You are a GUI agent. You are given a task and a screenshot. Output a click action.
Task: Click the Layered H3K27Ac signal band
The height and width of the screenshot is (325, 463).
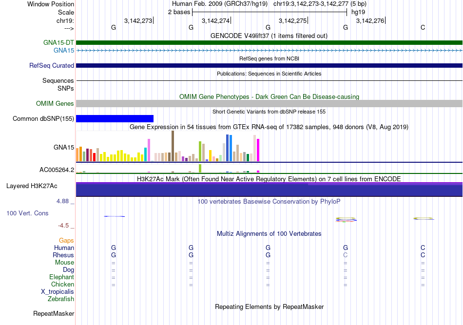pos(270,190)
